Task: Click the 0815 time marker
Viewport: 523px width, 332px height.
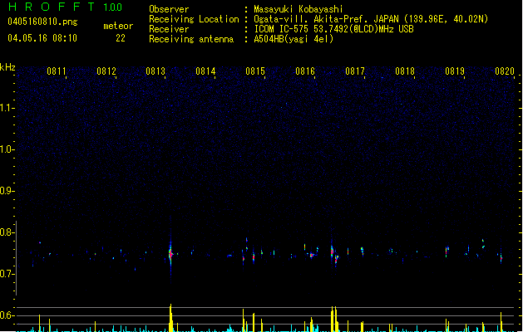Action: pyautogui.click(x=255, y=71)
